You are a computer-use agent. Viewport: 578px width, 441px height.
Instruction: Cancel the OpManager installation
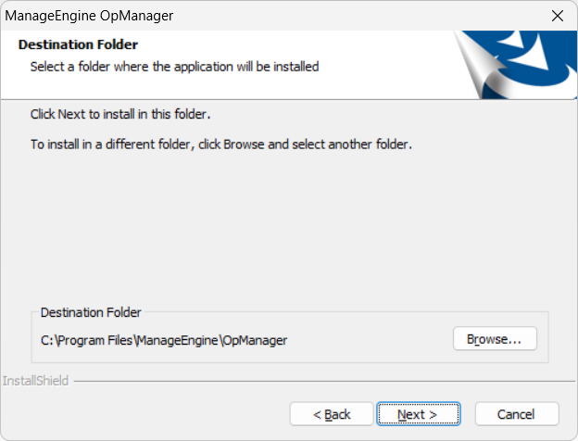[x=516, y=414]
